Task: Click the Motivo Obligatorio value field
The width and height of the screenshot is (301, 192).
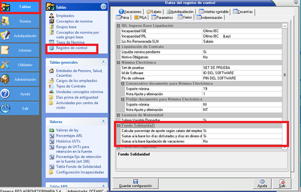Action: [x=241, y=57]
